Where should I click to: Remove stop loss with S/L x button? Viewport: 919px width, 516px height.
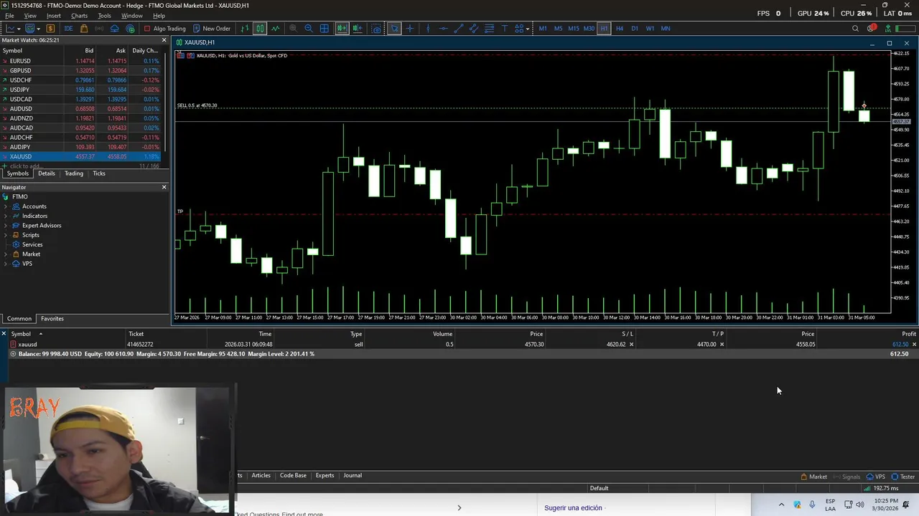631,345
